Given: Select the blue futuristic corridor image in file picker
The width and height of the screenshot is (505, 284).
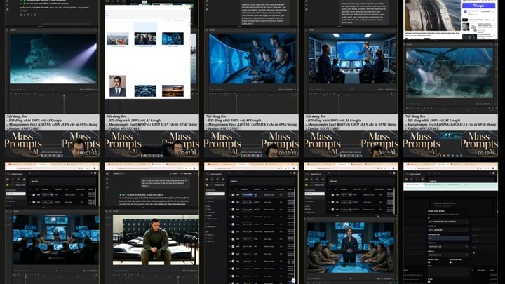Looking at the screenshot, I should pyautogui.click(x=145, y=90).
